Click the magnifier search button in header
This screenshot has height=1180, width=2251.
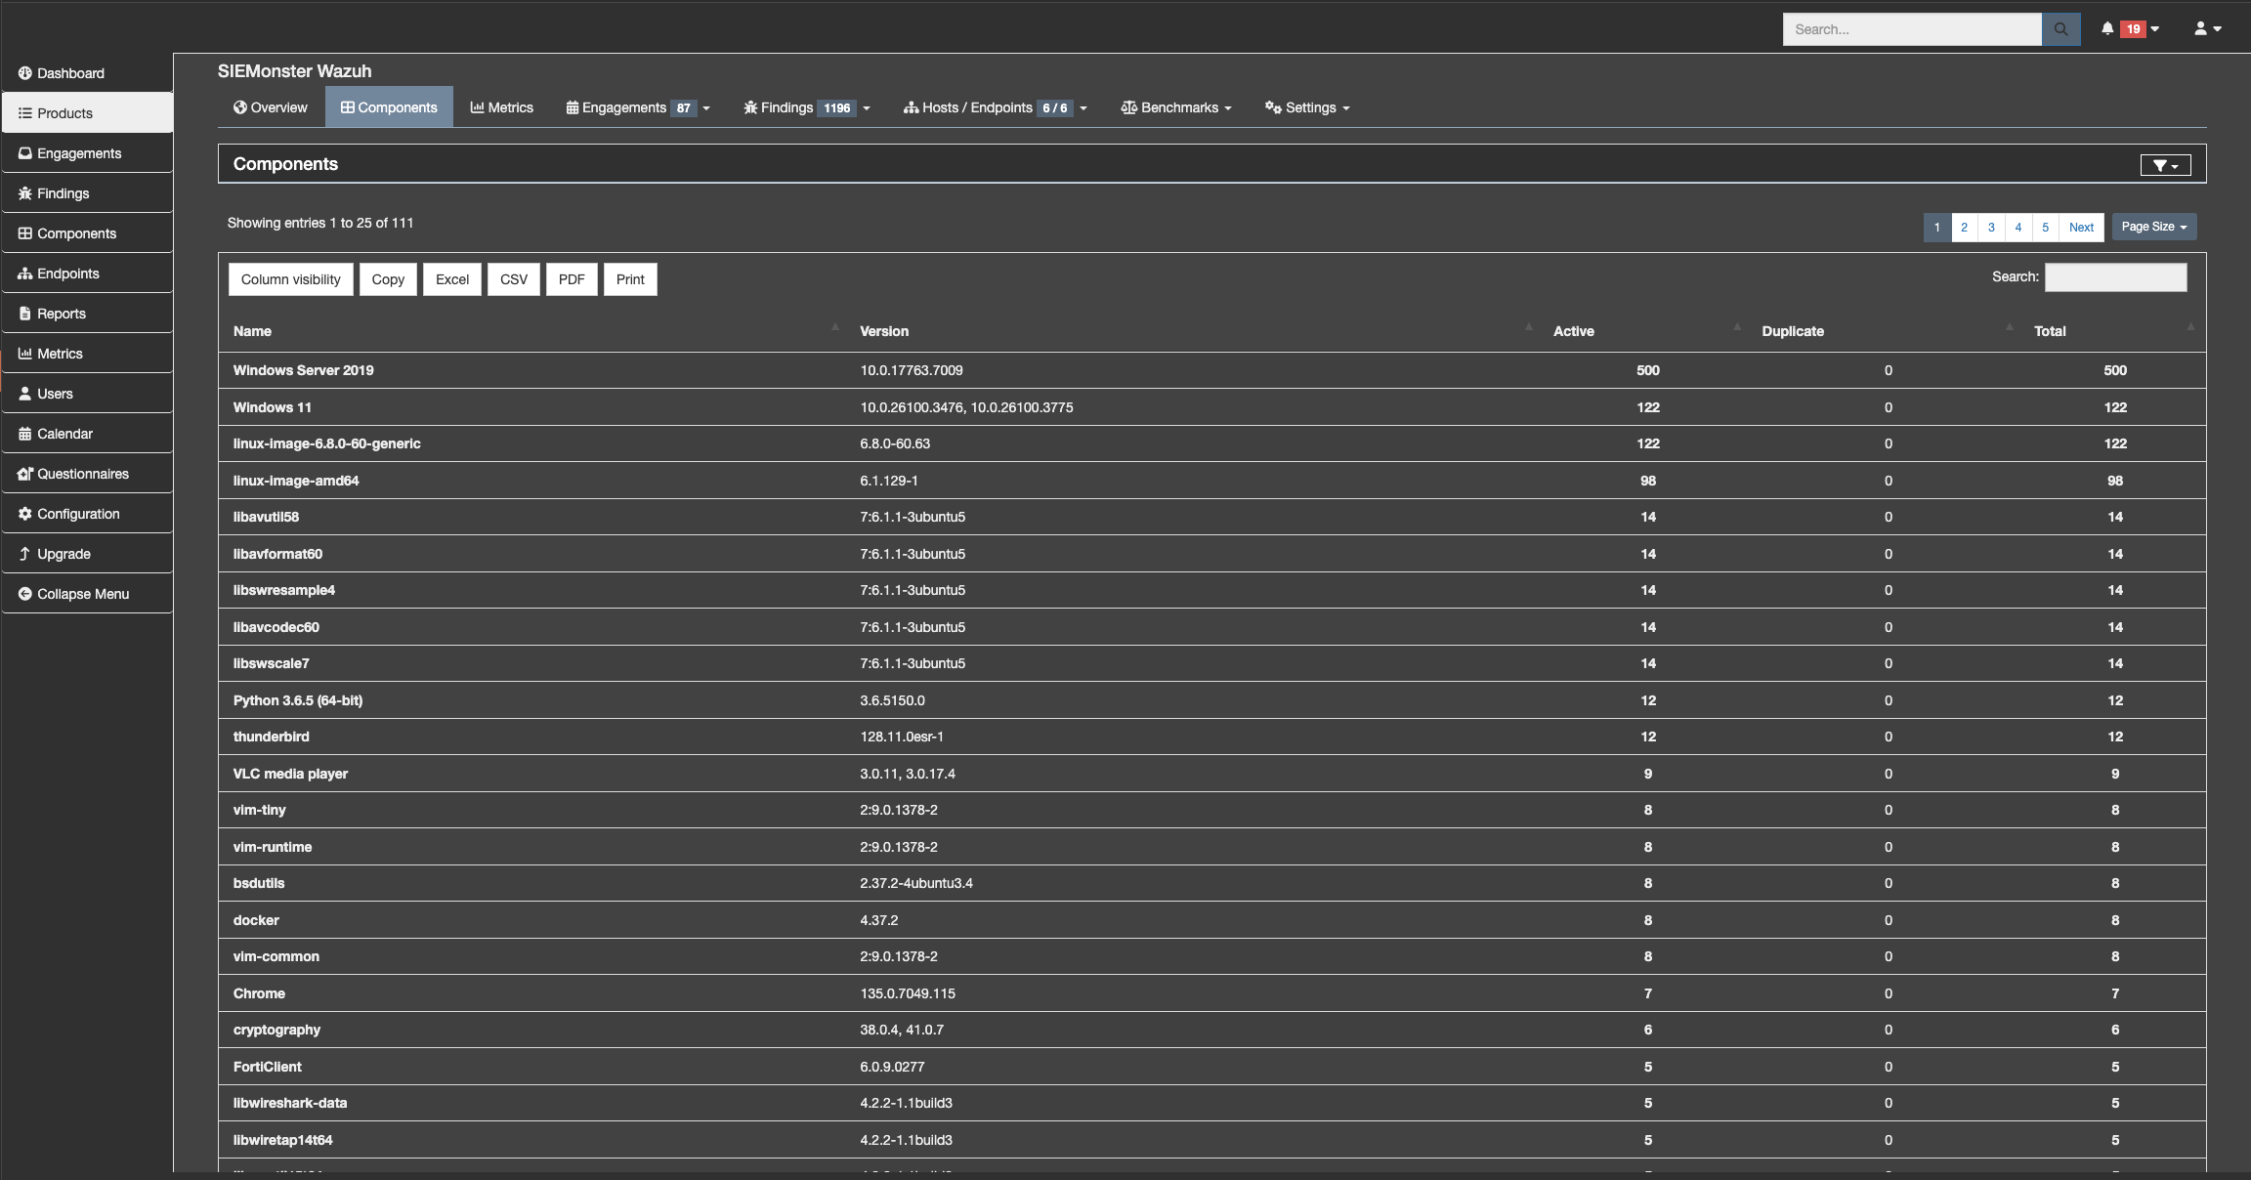[x=2060, y=29]
